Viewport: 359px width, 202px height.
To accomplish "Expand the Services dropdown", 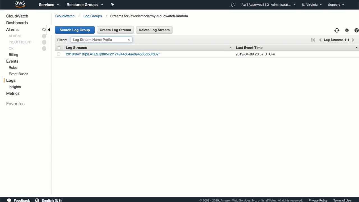I will (x=49, y=5).
